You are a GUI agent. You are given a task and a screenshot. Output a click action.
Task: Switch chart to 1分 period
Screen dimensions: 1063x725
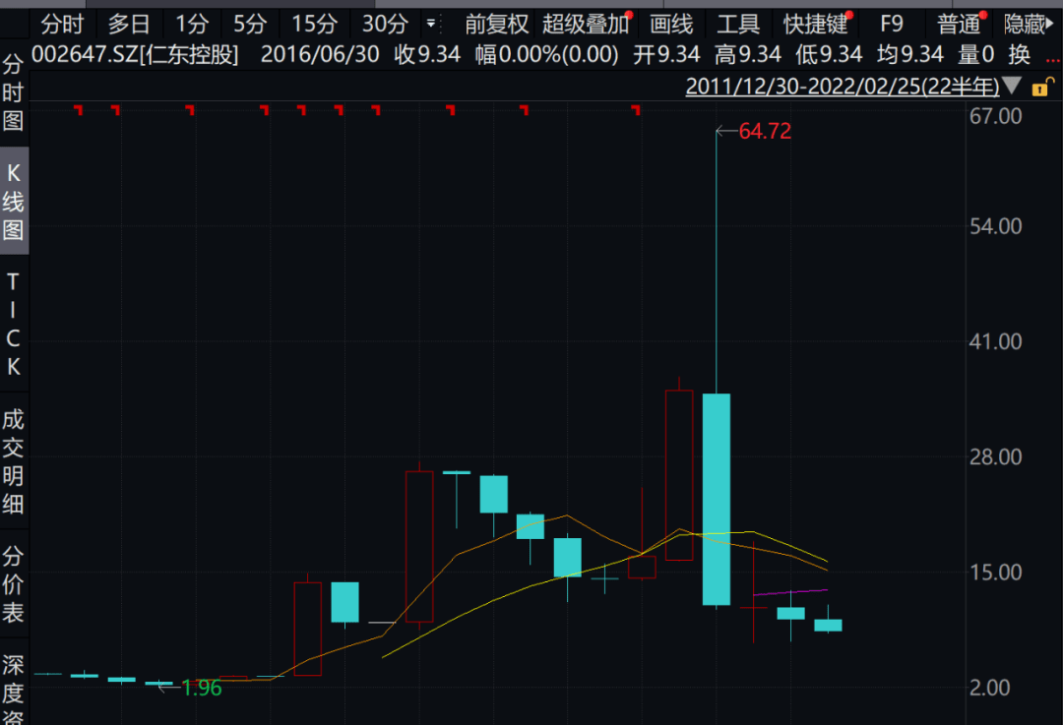click(x=193, y=25)
